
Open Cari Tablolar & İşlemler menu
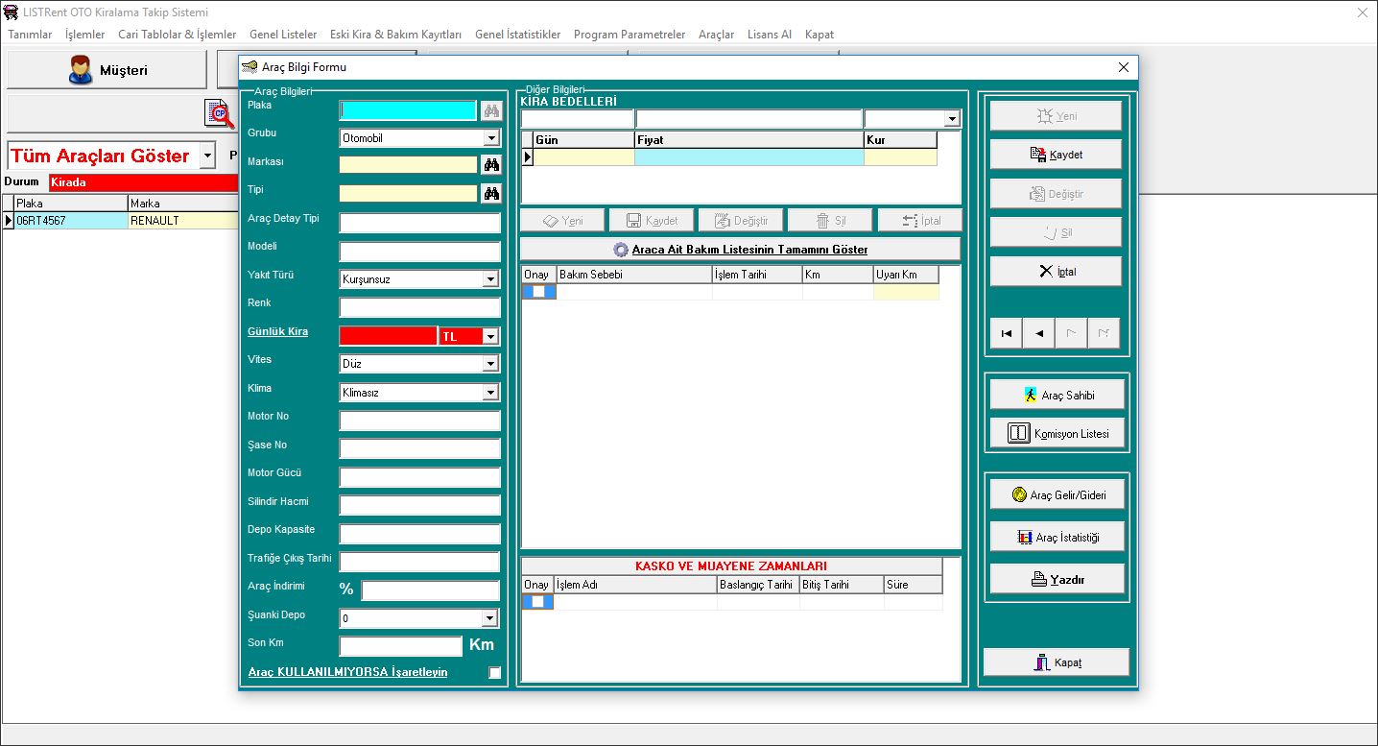[178, 35]
